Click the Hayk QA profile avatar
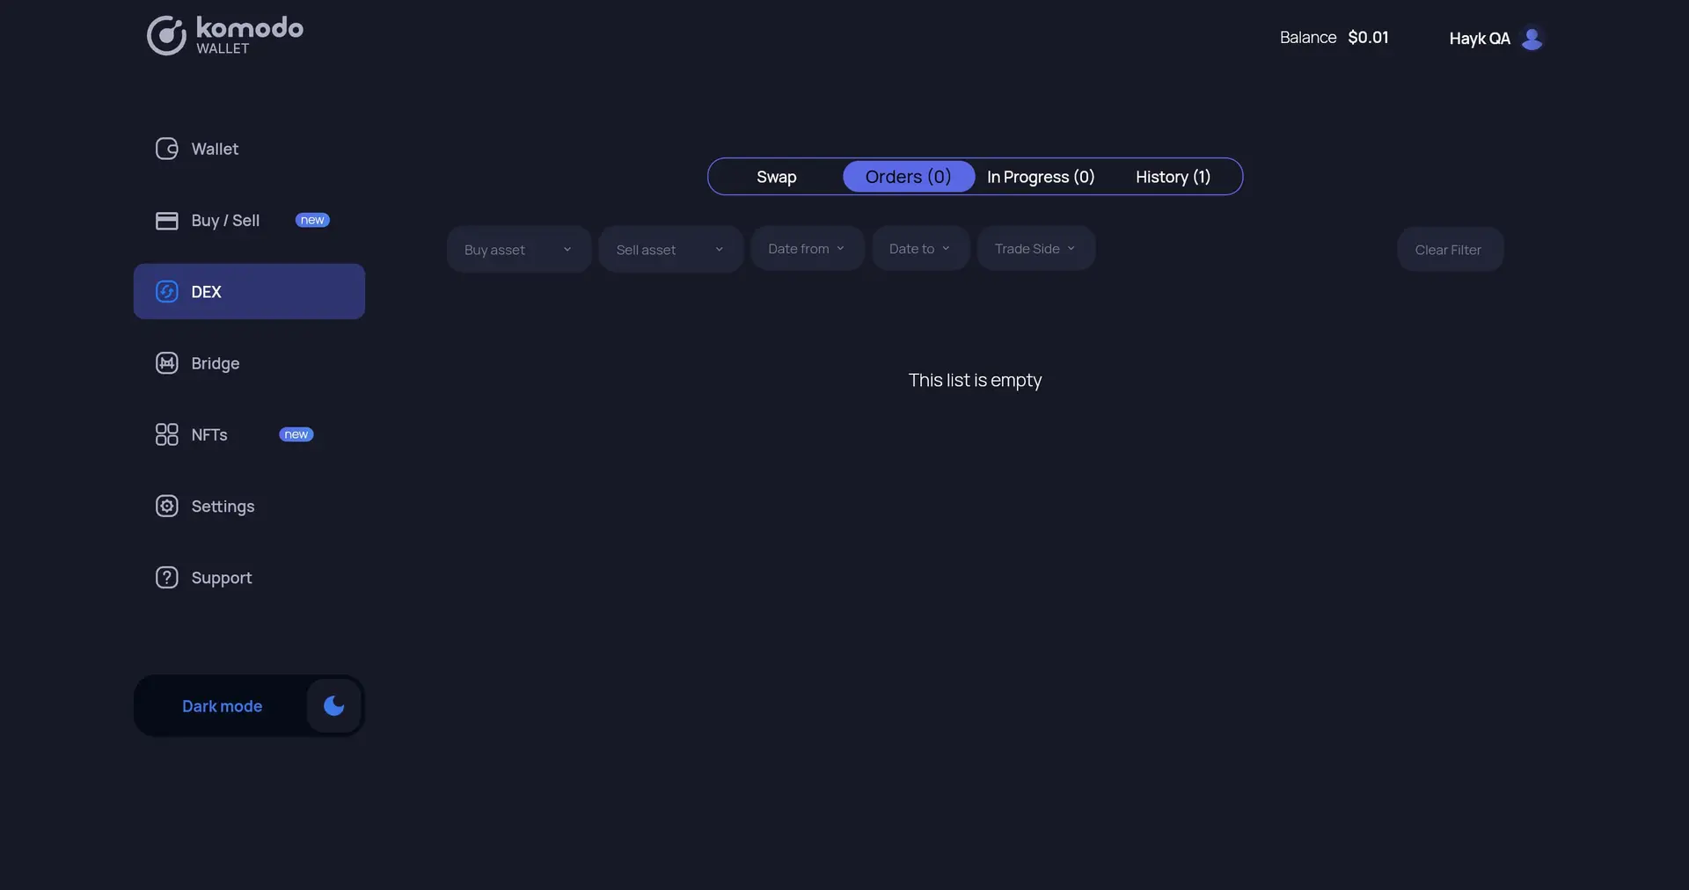Image resolution: width=1689 pixels, height=890 pixels. coord(1532,39)
